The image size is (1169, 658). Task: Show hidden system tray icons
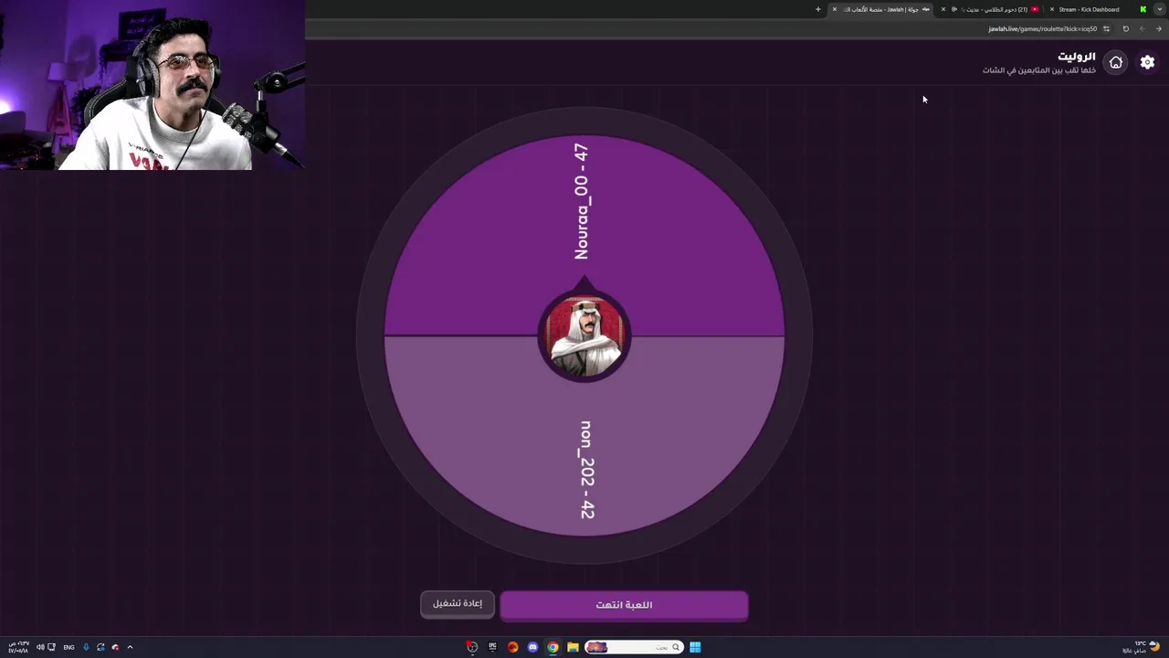pos(130,647)
